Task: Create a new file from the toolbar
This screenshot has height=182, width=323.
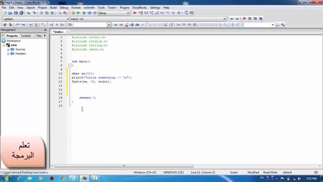Action: (5, 13)
